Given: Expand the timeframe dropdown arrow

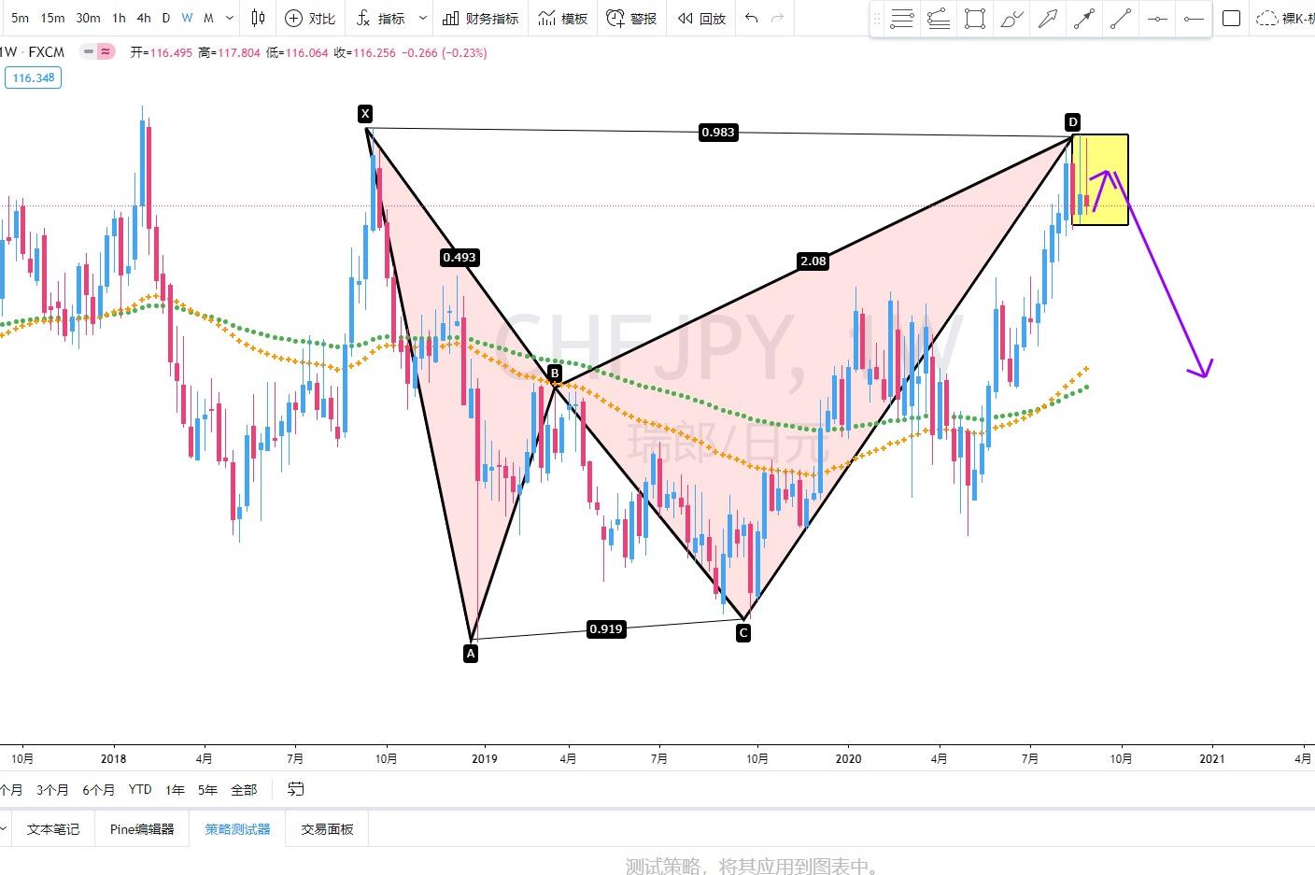Looking at the screenshot, I should coord(230,18).
